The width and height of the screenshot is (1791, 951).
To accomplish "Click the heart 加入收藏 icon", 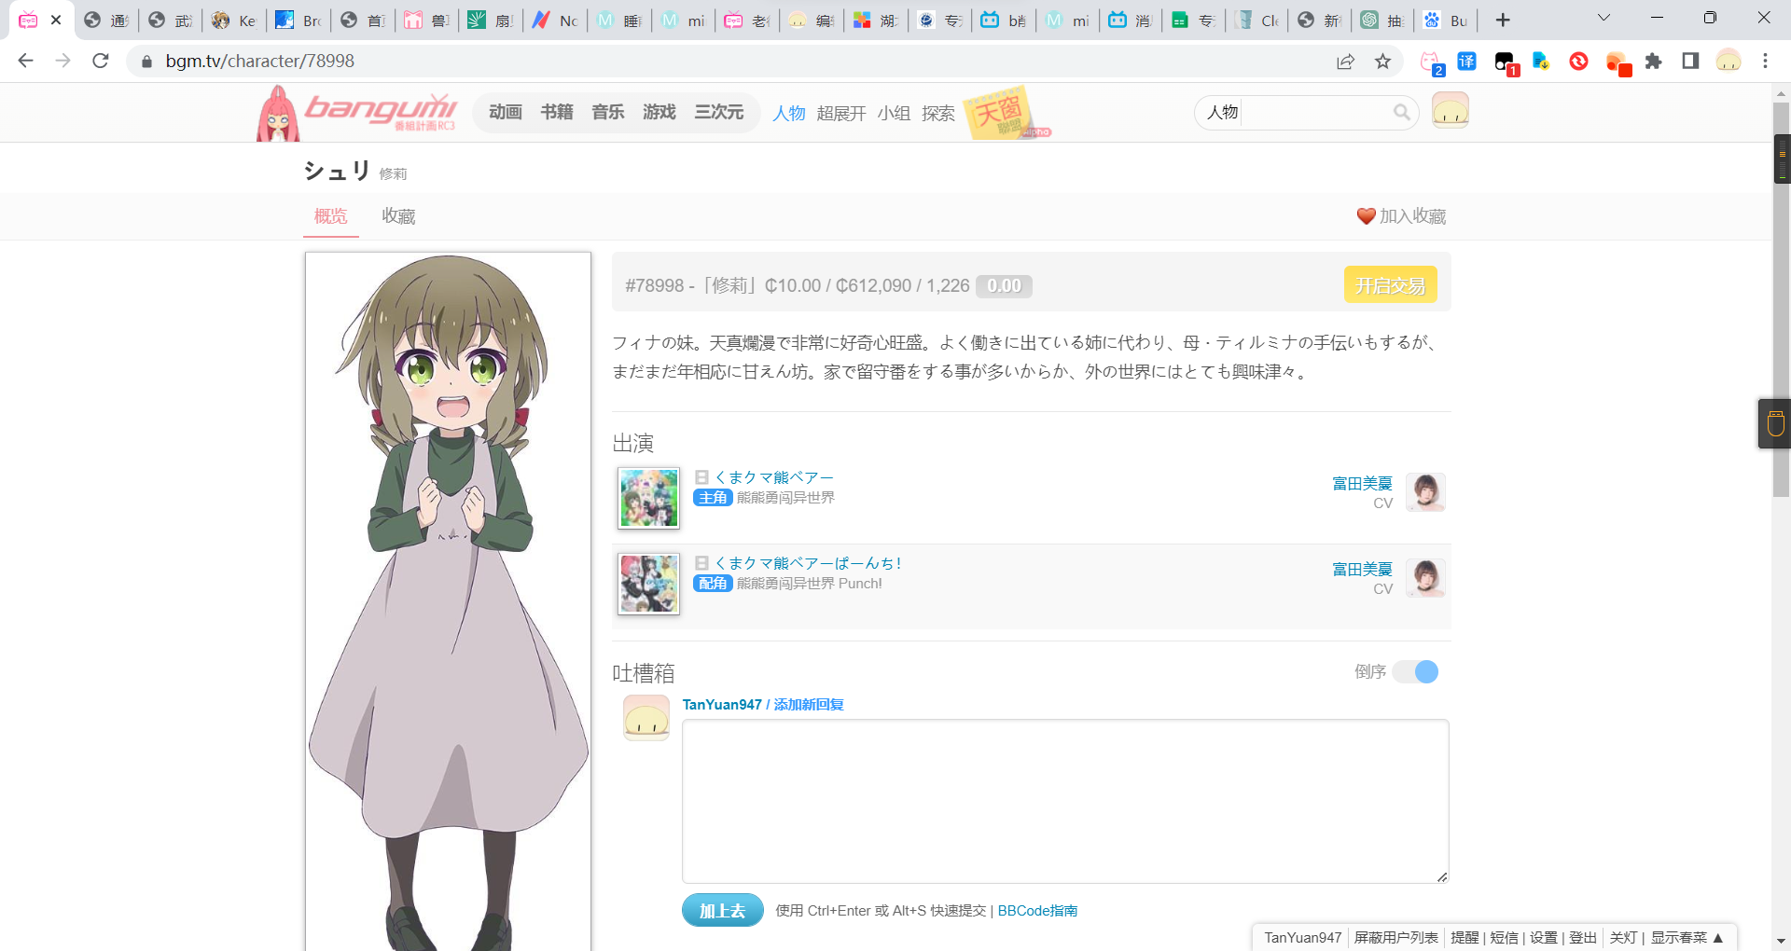I will tap(1366, 216).
